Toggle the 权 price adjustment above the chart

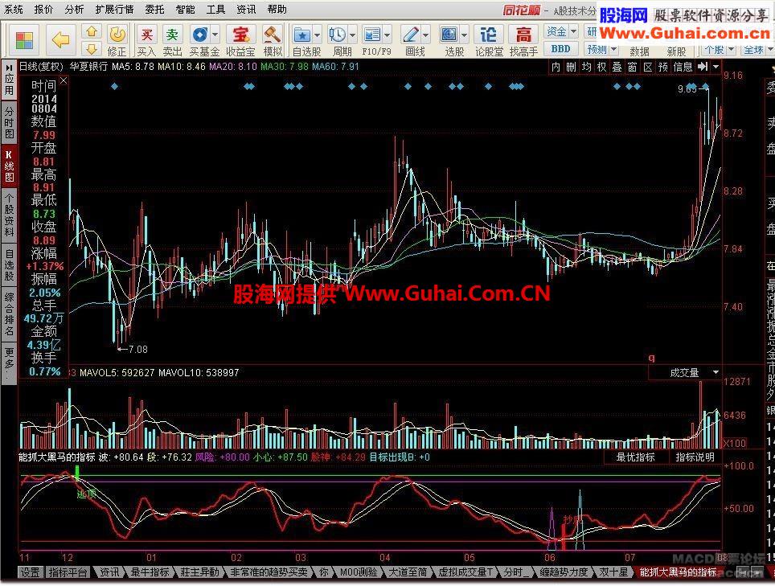(601, 67)
